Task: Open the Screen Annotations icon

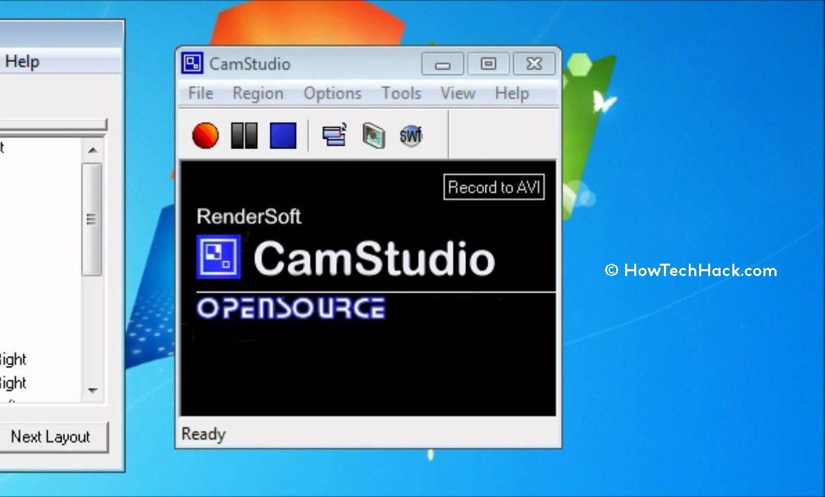Action: [x=373, y=135]
